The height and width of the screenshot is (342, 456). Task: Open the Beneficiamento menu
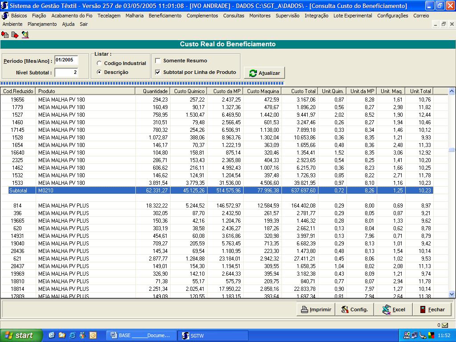(x=165, y=16)
